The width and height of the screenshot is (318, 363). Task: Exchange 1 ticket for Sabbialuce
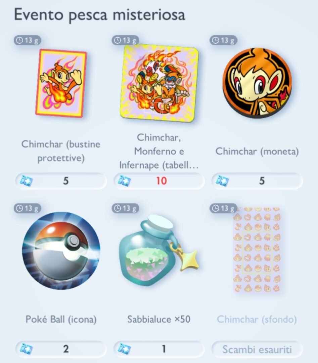pyautogui.click(x=159, y=349)
